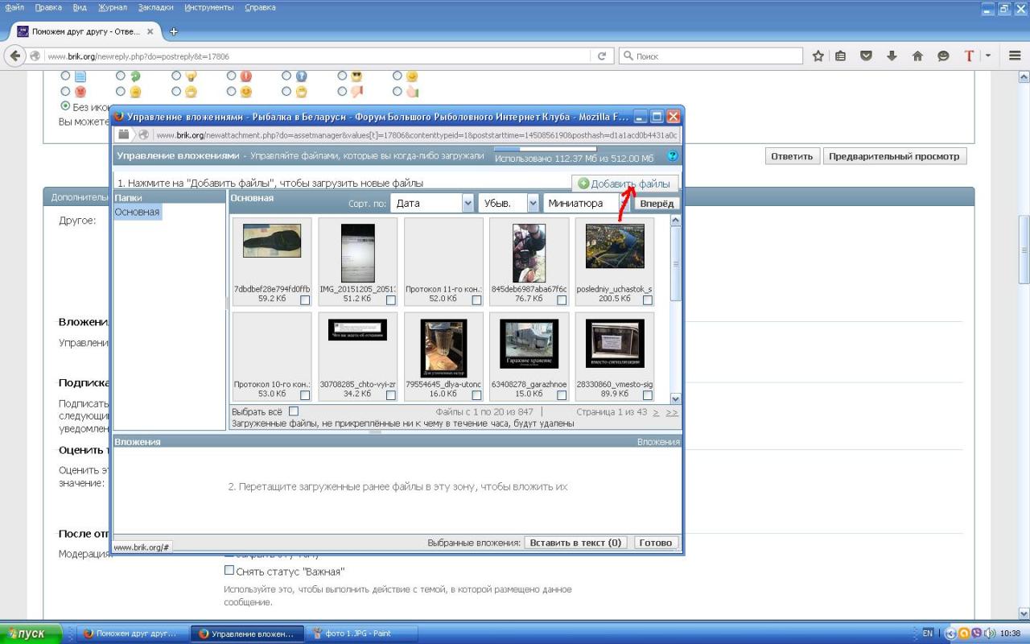Click the 79554645_dlya-utonc image thumbnail
Image resolution: width=1030 pixels, height=644 pixels.
[443, 347]
